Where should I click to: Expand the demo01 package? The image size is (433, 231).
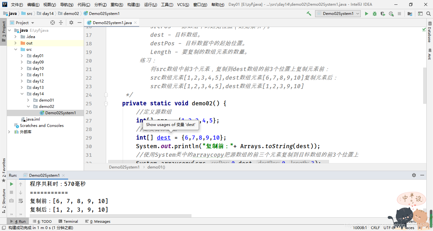point(28,100)
